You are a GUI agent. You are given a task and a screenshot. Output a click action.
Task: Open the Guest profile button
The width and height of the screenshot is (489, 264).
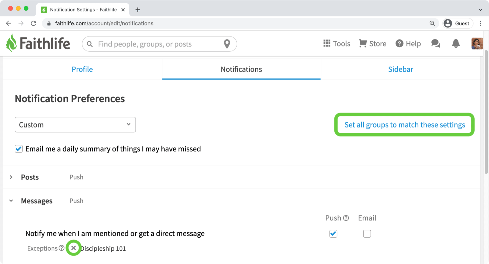(x=458, y=23)
